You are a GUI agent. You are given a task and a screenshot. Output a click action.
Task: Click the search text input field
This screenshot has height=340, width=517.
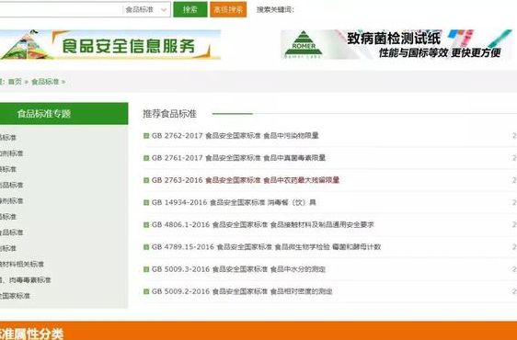pyautogui.click(x=61, y=9)
